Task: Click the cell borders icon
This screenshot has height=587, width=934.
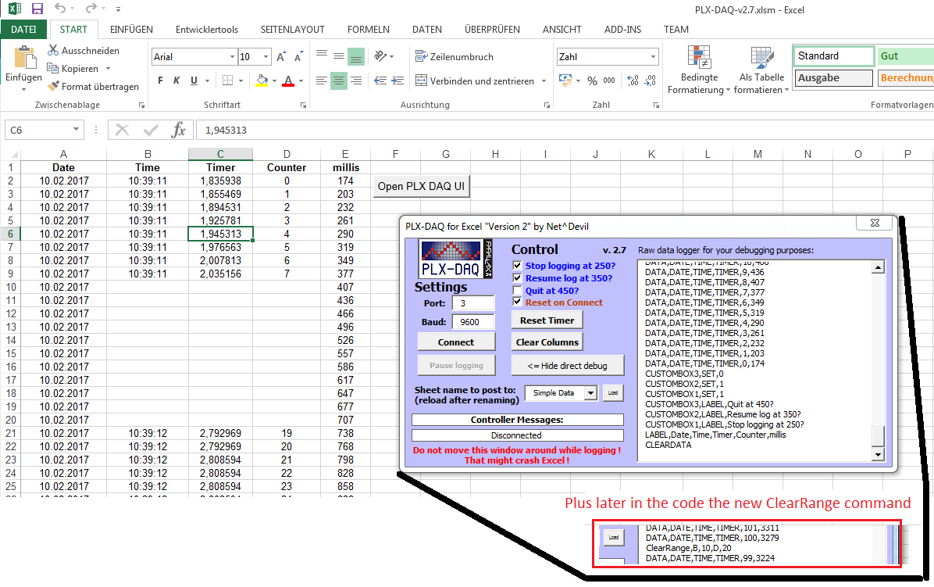Action: (227, 81)
